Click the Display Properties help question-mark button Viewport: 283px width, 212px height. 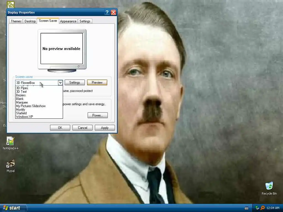click(107, 12)
